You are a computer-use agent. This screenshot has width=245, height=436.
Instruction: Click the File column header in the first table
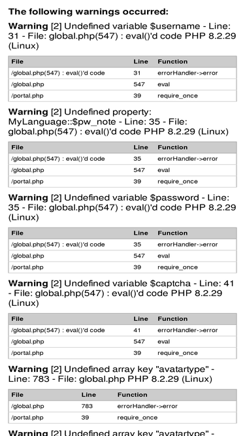(17, 61)
